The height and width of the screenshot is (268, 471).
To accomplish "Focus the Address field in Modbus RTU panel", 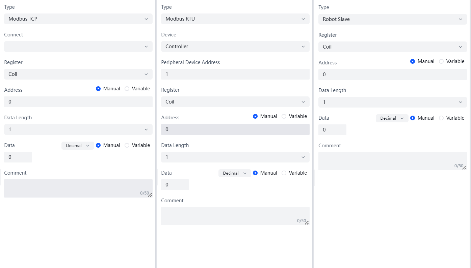I will (x=235, y=129).
